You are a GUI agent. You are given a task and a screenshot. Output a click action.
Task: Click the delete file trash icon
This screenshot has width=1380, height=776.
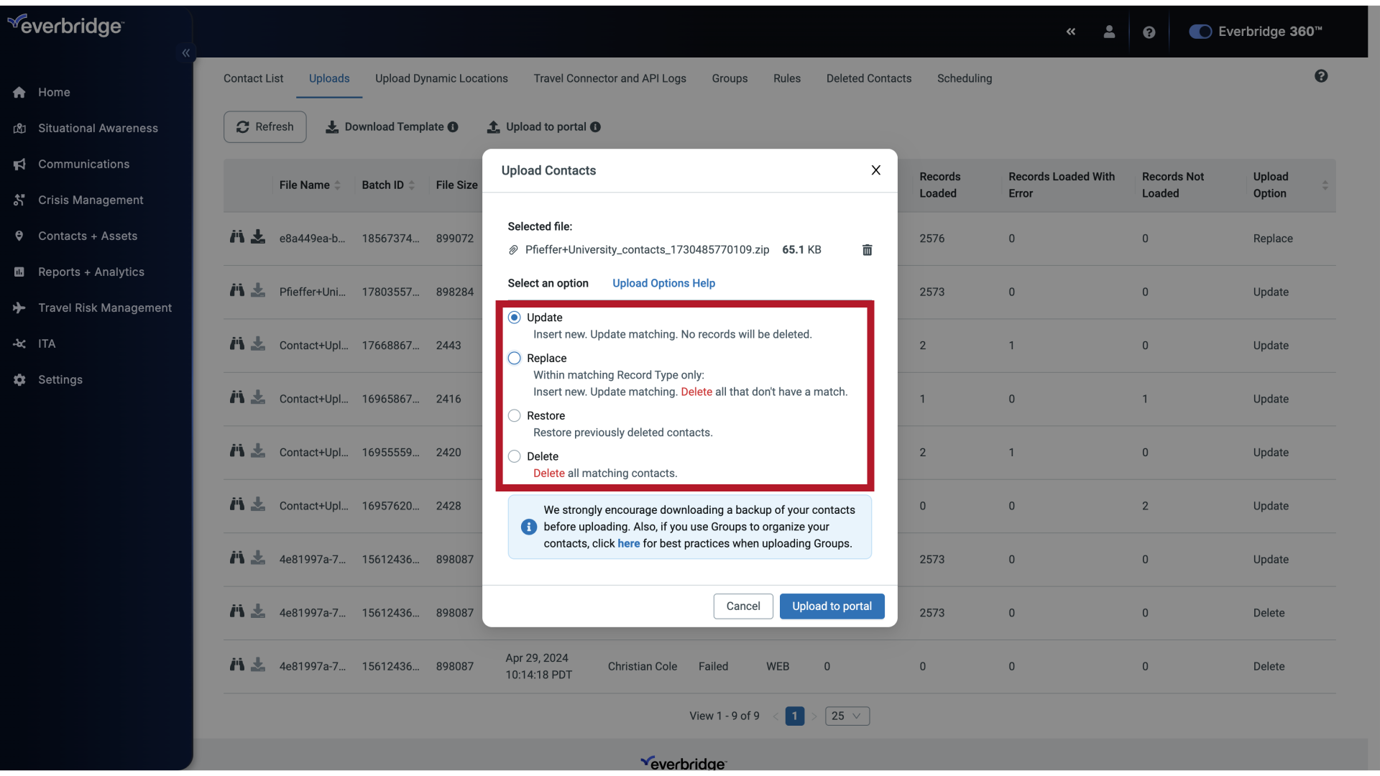tap(866, 250)
